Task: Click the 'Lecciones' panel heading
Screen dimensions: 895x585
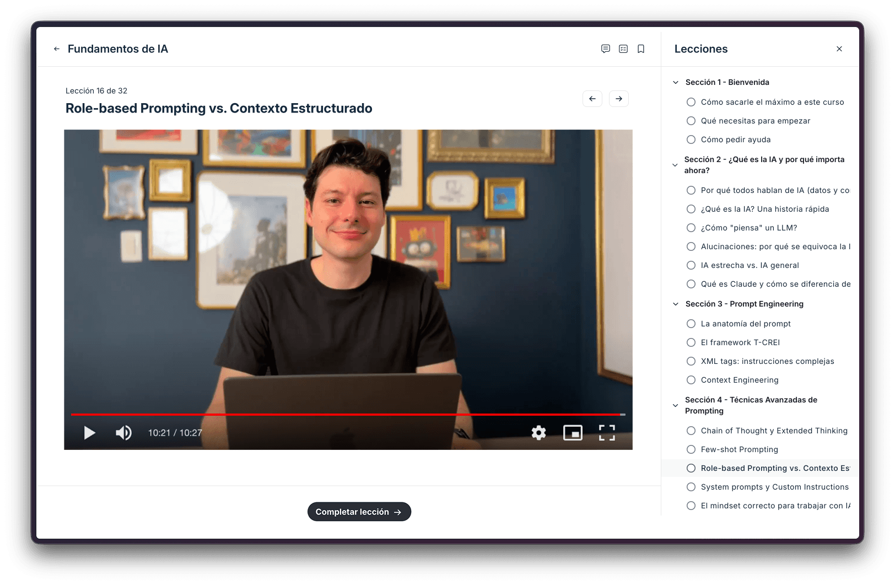Action: (701, 49)
